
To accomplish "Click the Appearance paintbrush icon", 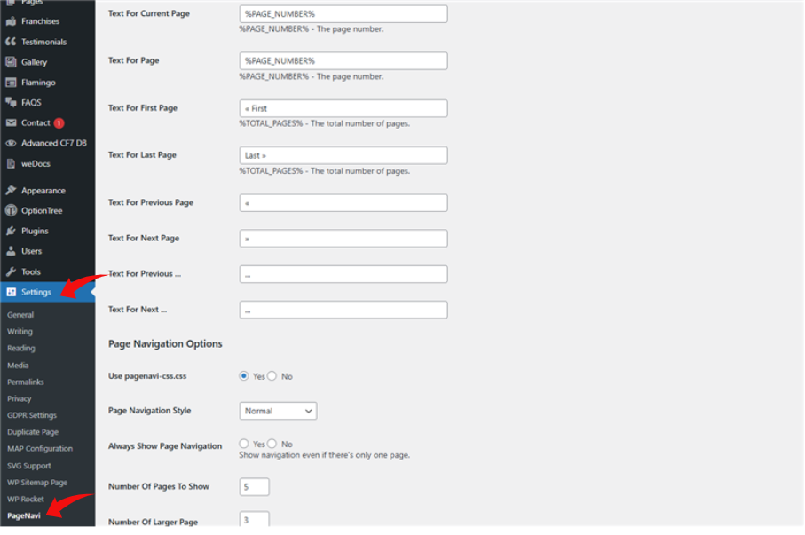I will (x=11, y=190).
